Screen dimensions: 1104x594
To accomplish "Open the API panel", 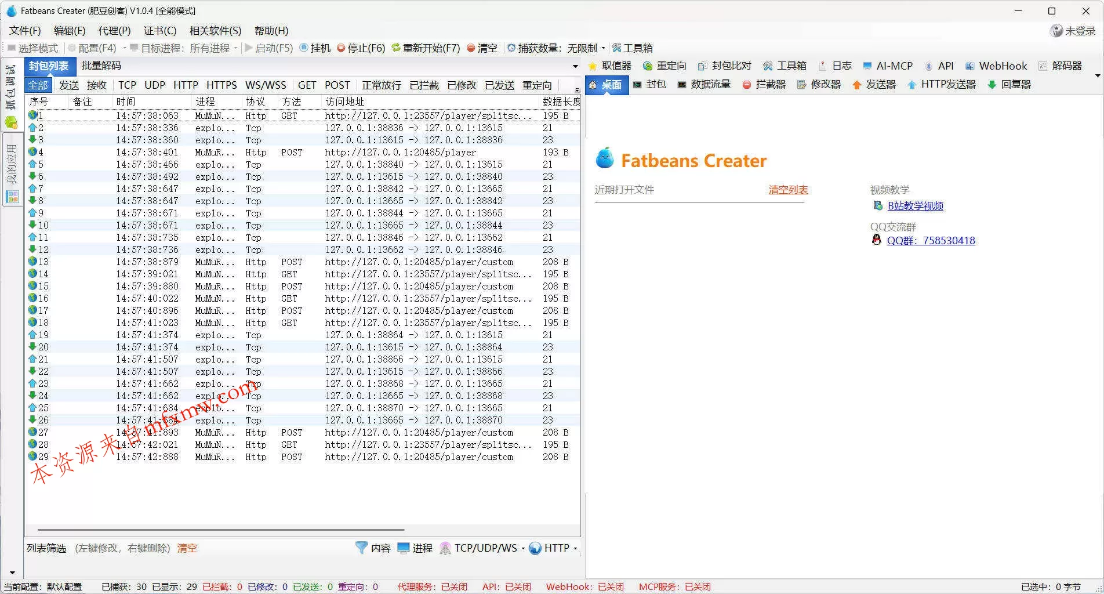I will tap(939, 66).
